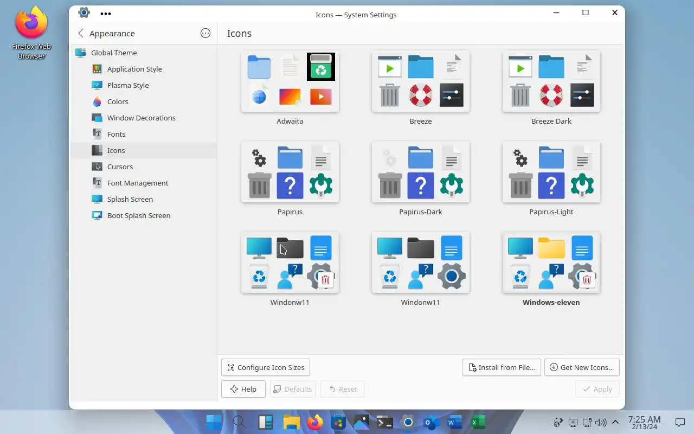Screen dimensions: 694x434
Task: Open Font Management in the sidebar
Action: coord(144,183)
